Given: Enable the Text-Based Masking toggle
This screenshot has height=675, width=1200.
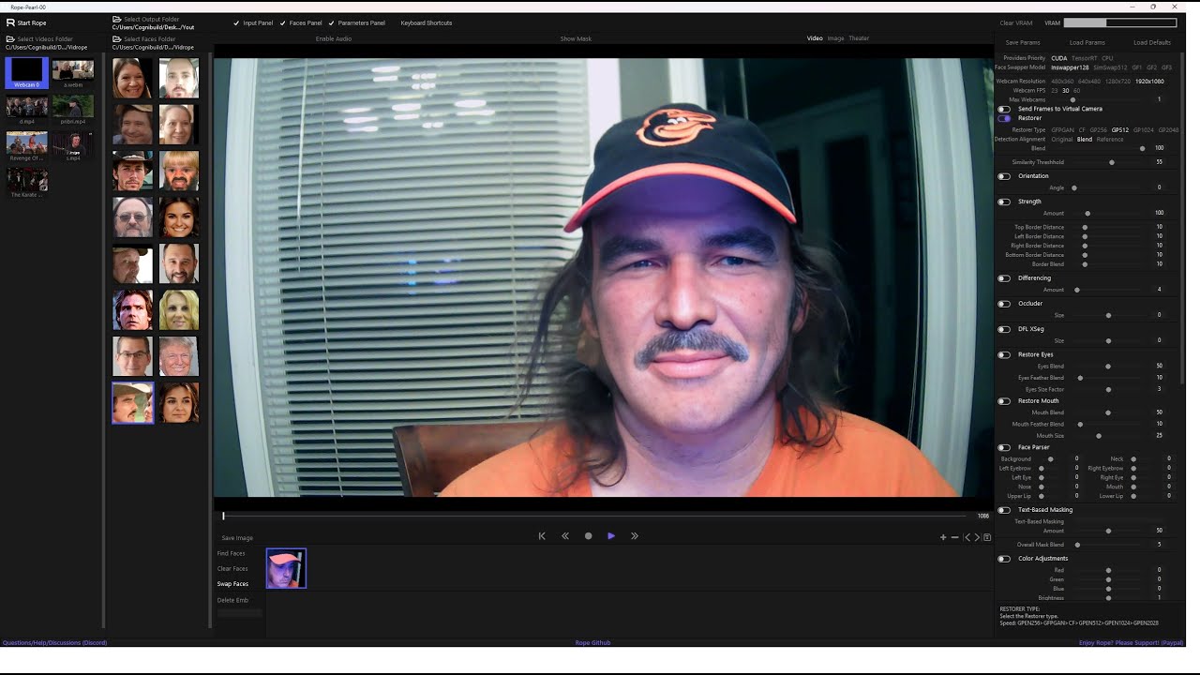Looking at the screenshot, I should 1004,510.
